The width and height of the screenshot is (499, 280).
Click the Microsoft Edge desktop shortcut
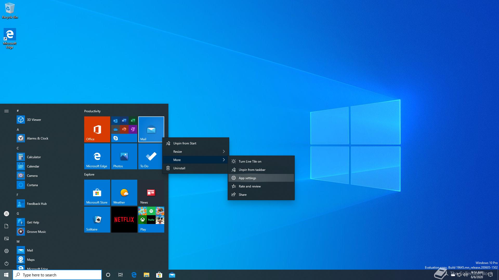10,38
